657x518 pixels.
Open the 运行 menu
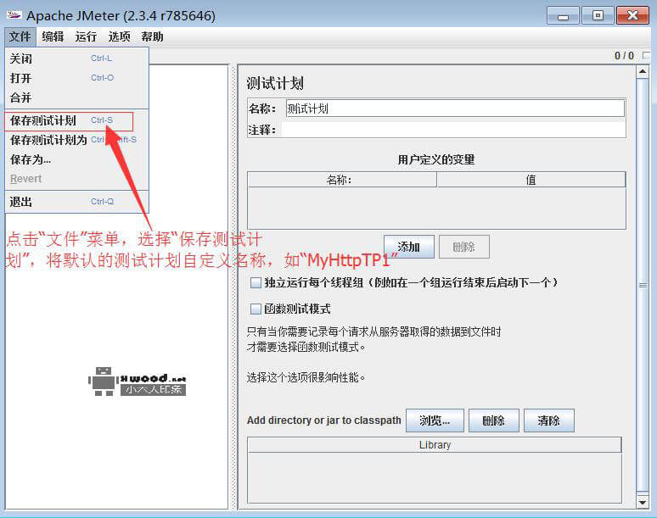86,36
